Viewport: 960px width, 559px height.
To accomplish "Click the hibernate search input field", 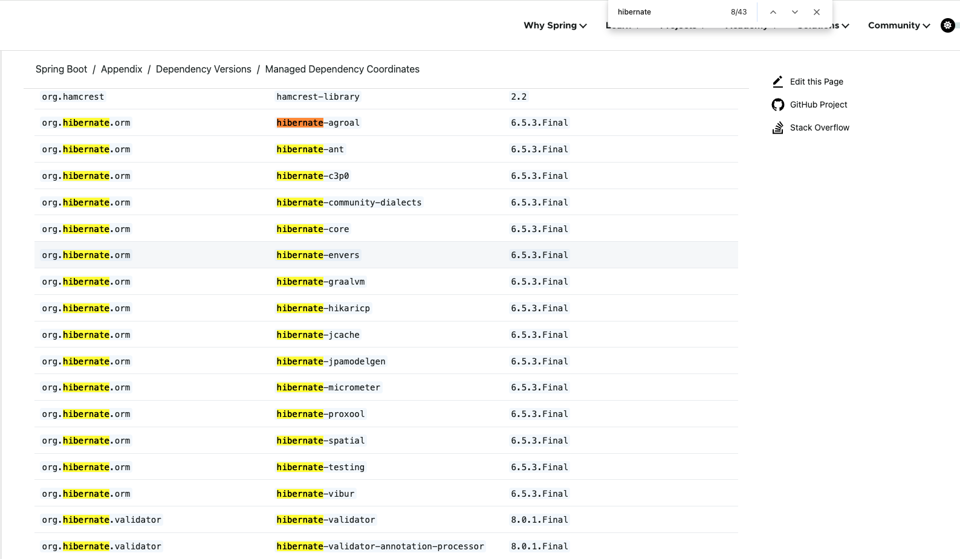I will (x=670, y=12).
